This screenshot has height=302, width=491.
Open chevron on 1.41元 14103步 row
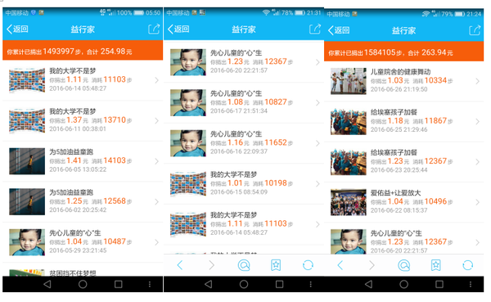pos(156,161)
